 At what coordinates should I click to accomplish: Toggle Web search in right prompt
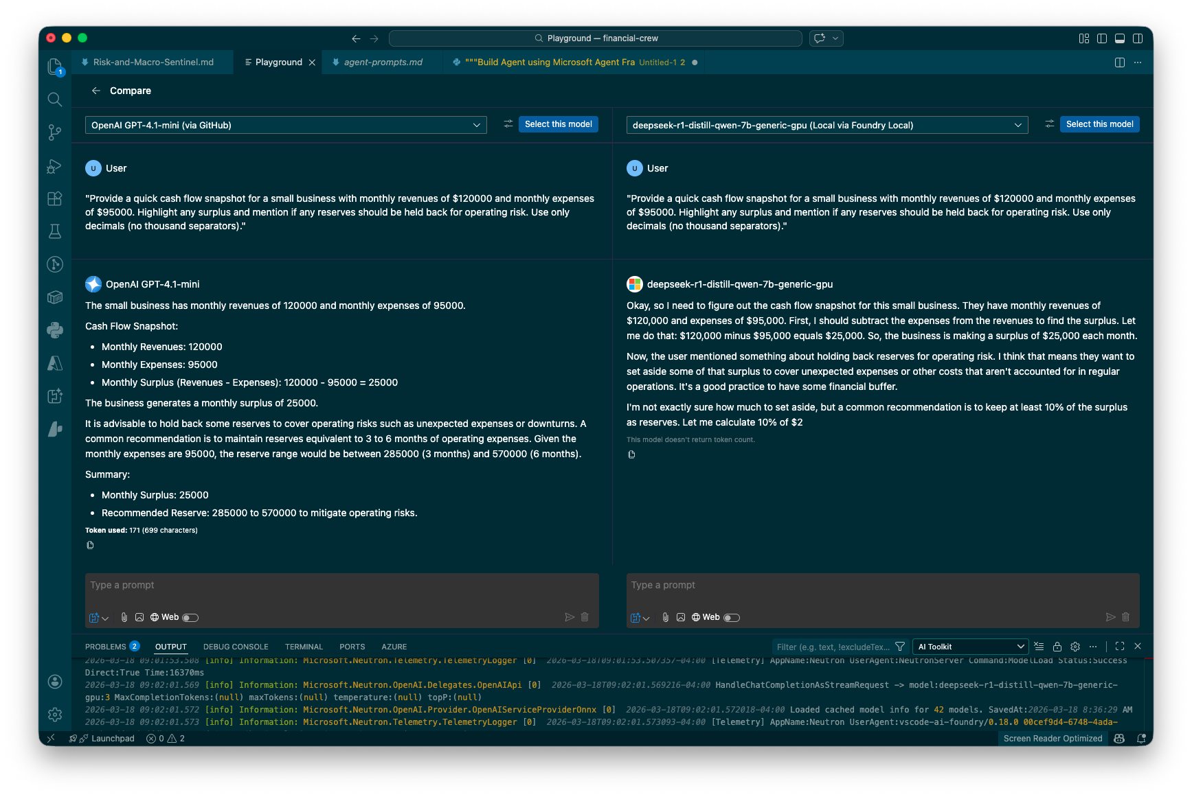[732, 618]
